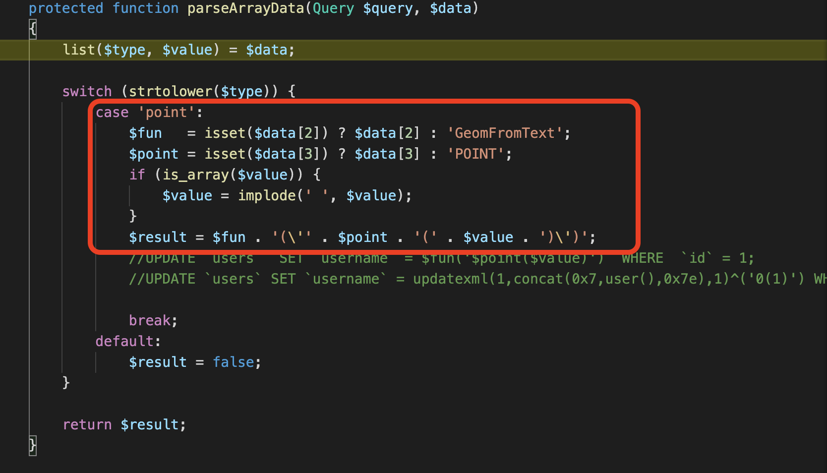Screen dimensions: 827x473
Task: Click the protected keyword
Action: pyautogui.click(x=66, y=8)
